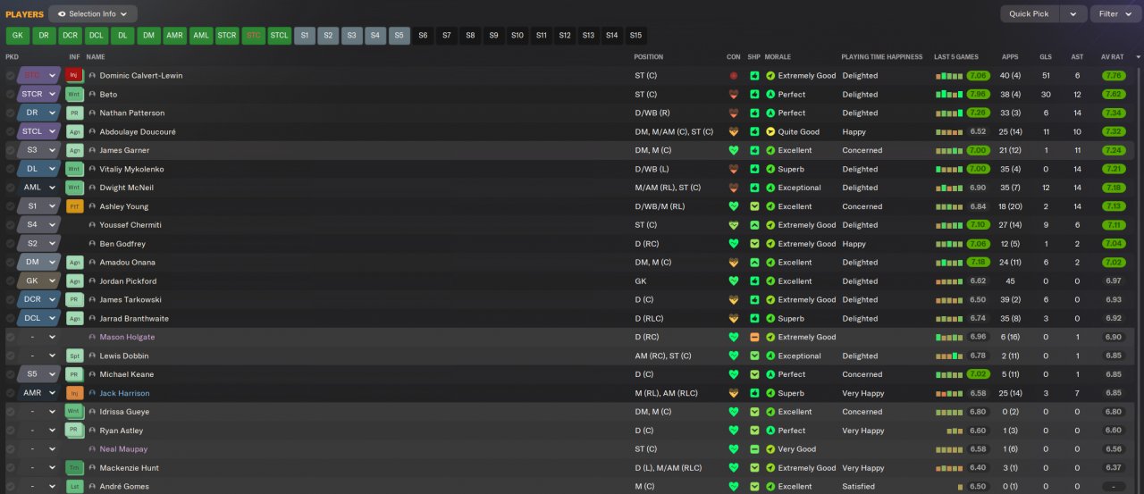Screen dimensions: 1144x494
Task: Open the position dropdown for Mason Holgate
Action: coord(38,338)
